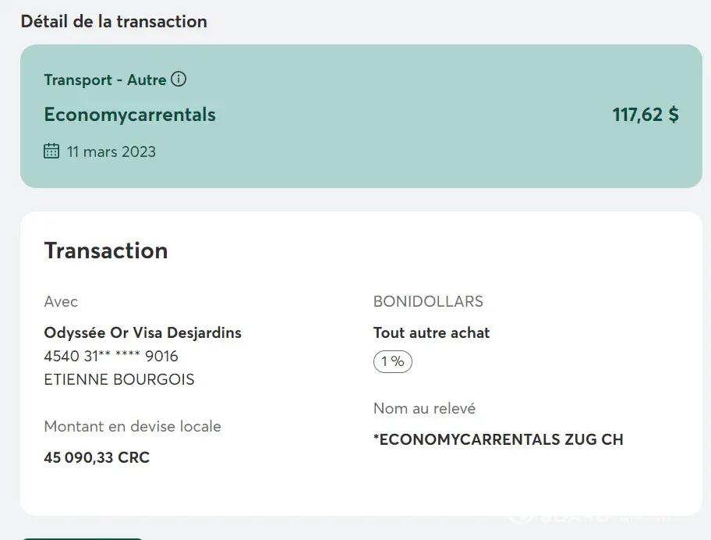The image size is (711, 540).
Task: Click the calendar icon next to the date
Action: (x=51, y=151)
